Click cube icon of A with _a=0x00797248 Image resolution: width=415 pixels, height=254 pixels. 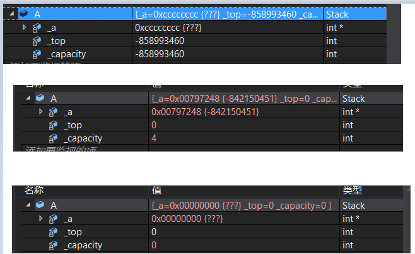click(x=40, y=98)
